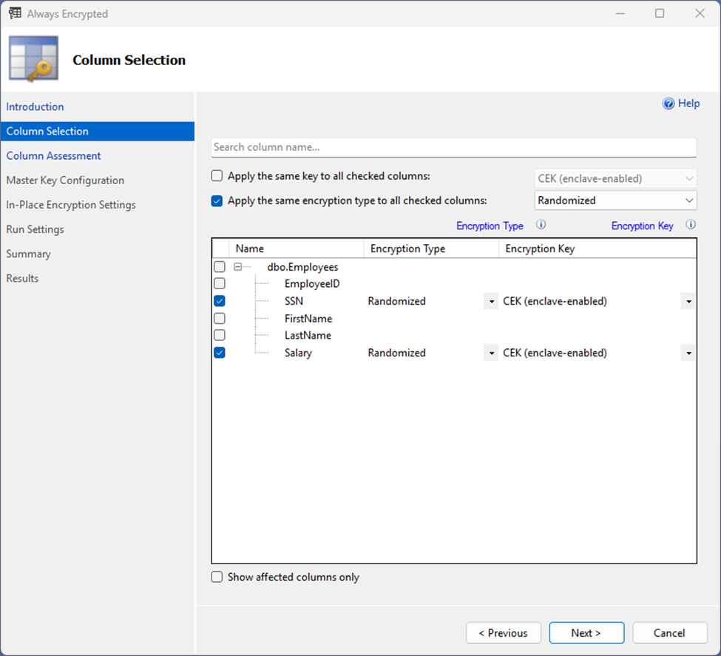Open the disabled CEK (enclave-enabled) key combo box

coord(615,178)
